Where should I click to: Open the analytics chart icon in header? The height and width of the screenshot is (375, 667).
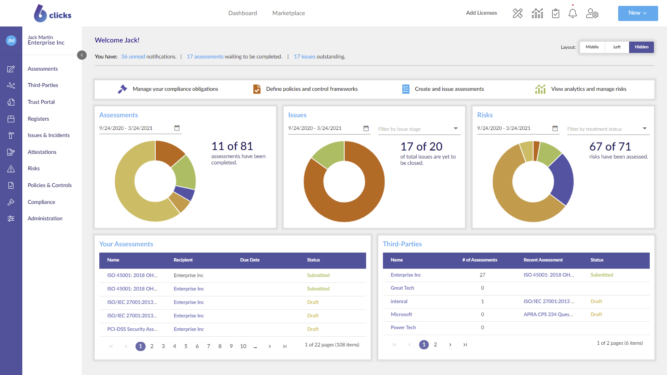click(537, 13)
